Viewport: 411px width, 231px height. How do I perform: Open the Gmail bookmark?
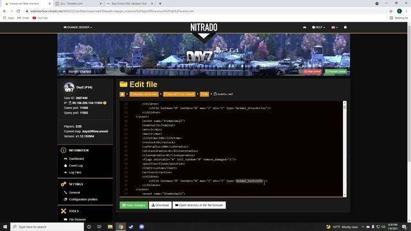pos(23,18)
